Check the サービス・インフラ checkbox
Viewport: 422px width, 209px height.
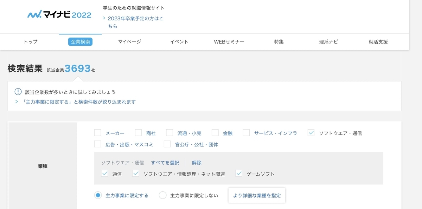[x=246, y=133]
